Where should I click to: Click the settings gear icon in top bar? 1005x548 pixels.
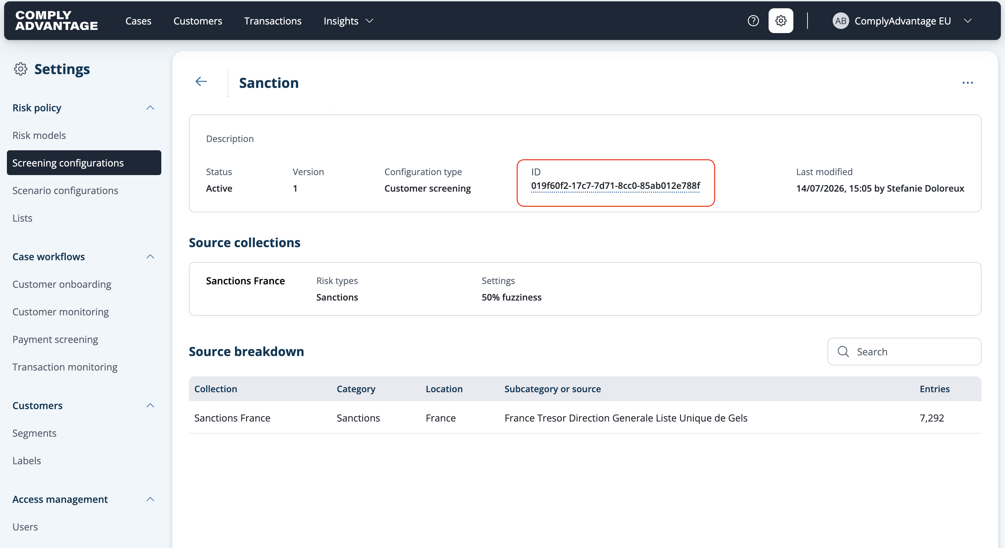pyautogui.click(x=781, y=21)
